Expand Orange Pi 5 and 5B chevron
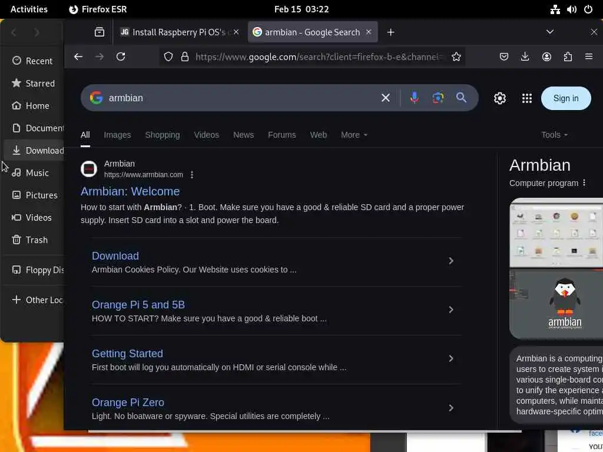 [450, 310]
